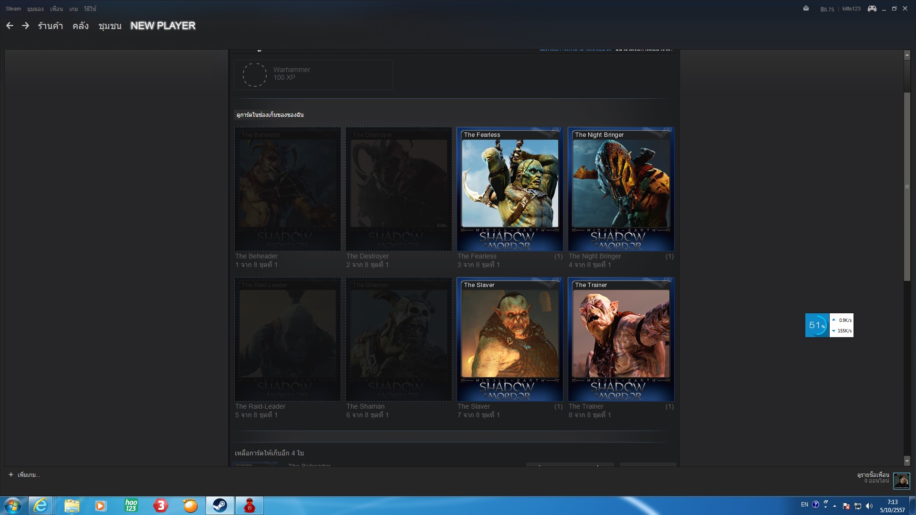Open the Friends menu in menu bar
Screen dimensions: 916x515
click(56, 9)
